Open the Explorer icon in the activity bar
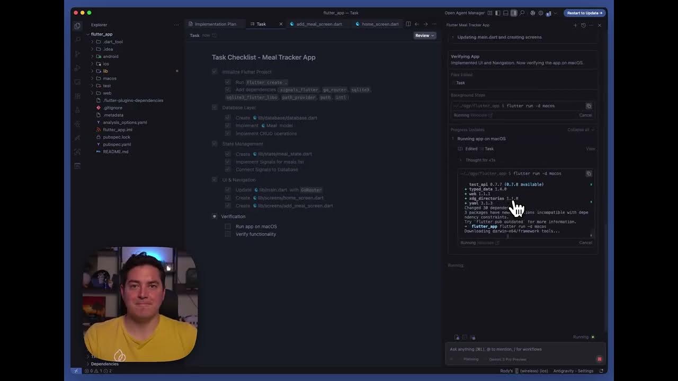Viewport: 678px width, 381px height. (77, 25)
